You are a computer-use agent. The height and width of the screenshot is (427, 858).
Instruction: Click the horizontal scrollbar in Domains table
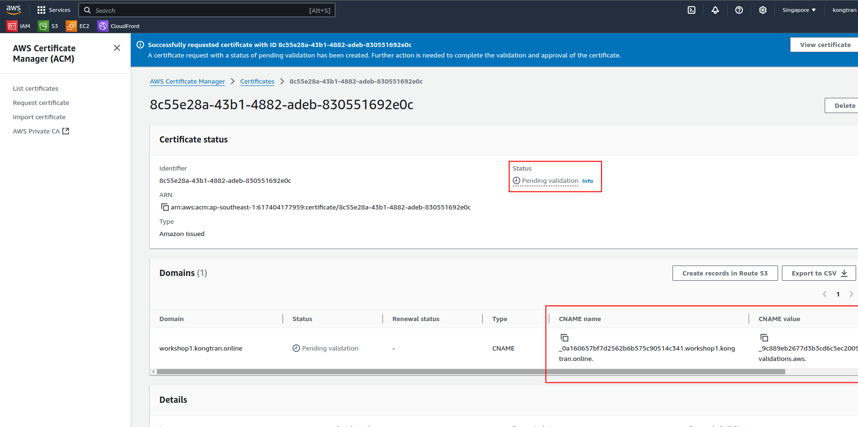[x=471, y=372]
